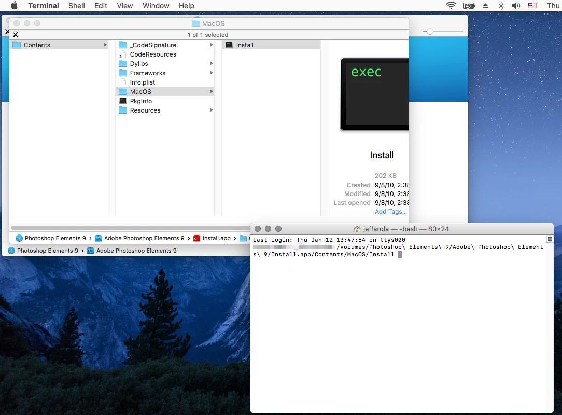Adjust the icon size slider in back window
Screen dimensions: 562x415
click(x=430, y=32)
